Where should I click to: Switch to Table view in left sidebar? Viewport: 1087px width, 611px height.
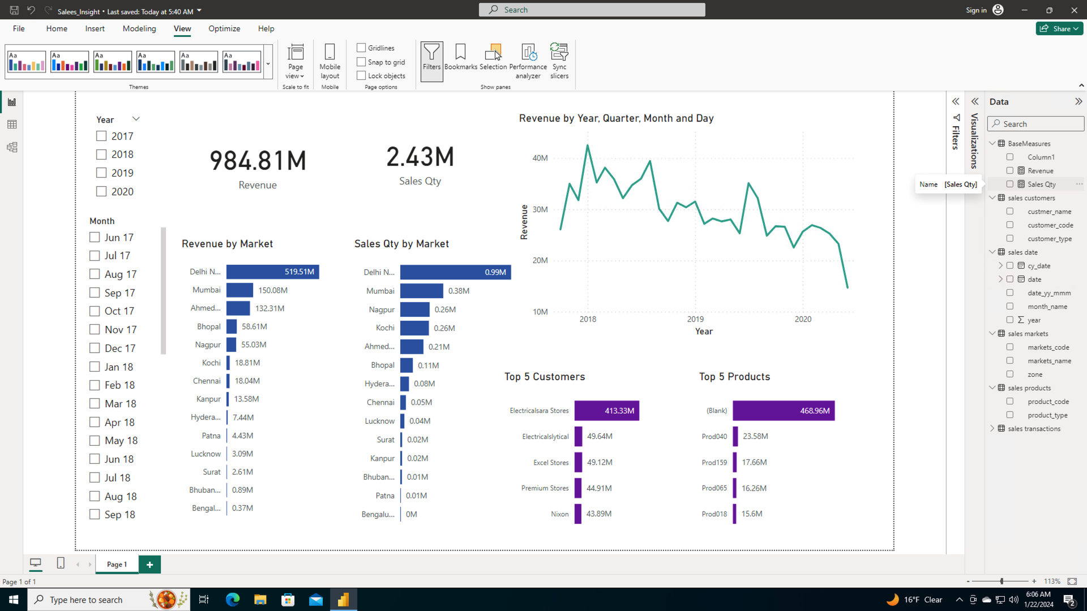(x=12, y=124)
